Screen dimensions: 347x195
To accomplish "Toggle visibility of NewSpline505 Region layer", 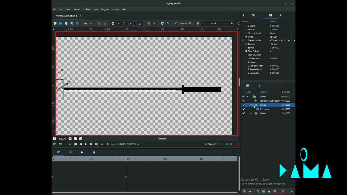I will tap(243, 101).
